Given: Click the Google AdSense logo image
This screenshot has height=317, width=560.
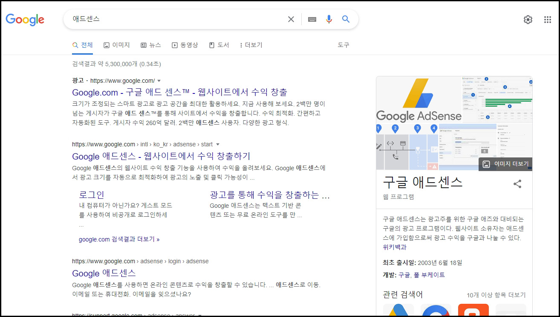Looking at the screenshot, I should coord(419,100).
